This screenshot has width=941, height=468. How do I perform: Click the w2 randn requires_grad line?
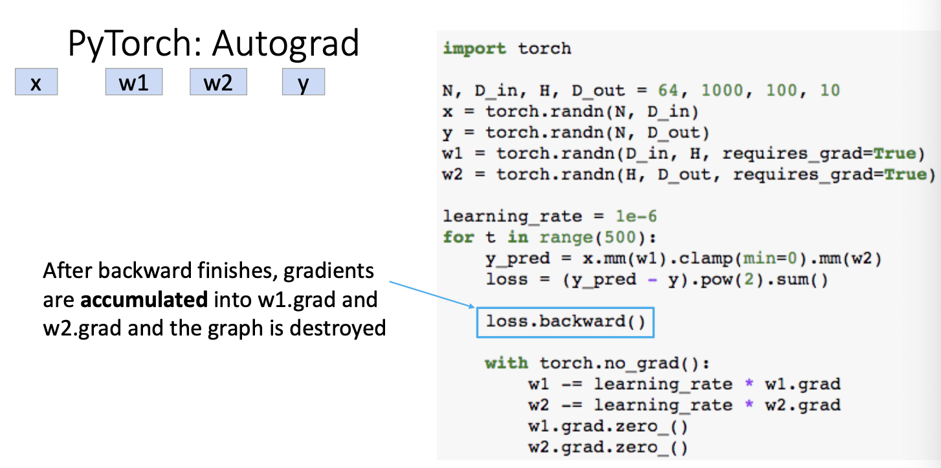(x=689, y=175)
